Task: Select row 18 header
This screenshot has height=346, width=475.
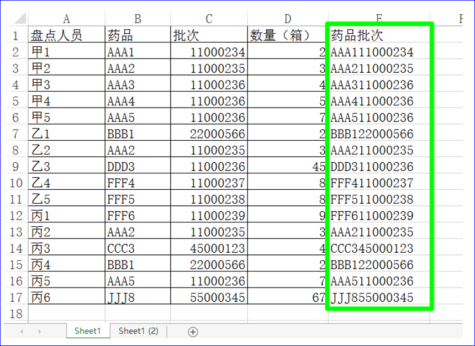Action: click(16, 313)
